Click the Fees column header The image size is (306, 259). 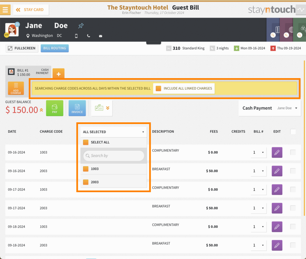click(214, 131)
